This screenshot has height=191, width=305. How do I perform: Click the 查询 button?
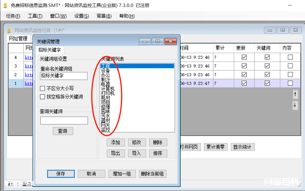pos(63,131)
